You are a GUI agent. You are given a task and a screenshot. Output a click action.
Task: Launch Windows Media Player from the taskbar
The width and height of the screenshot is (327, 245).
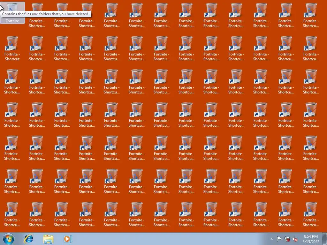coord(68,239)
